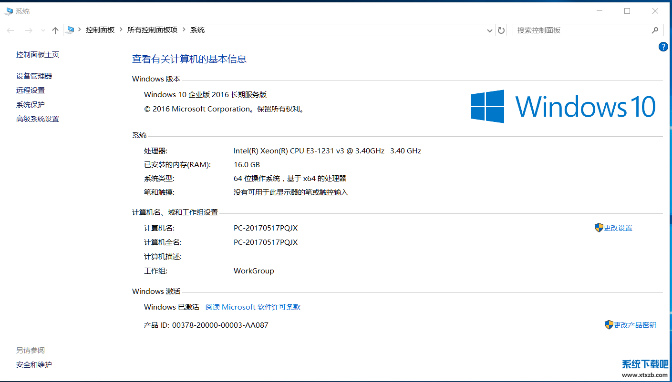Open 设备管理器 from the left sidebar
Viewport: 672px width, 382px height.
pos(34,76)
